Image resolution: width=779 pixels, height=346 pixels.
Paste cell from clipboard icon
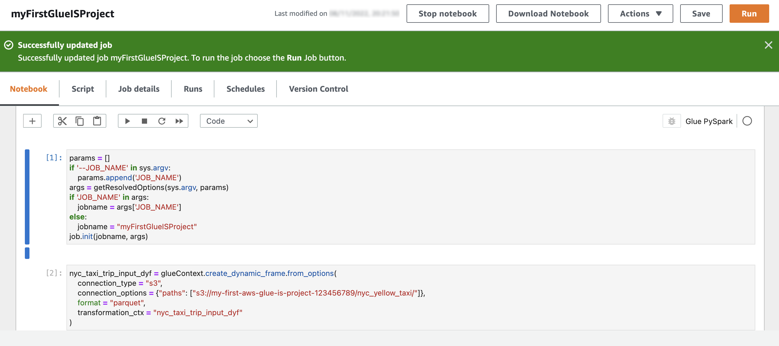[x=97, y=121]
